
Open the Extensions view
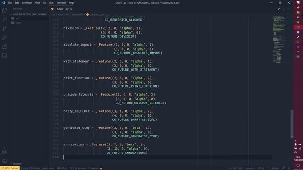(5, 46)
